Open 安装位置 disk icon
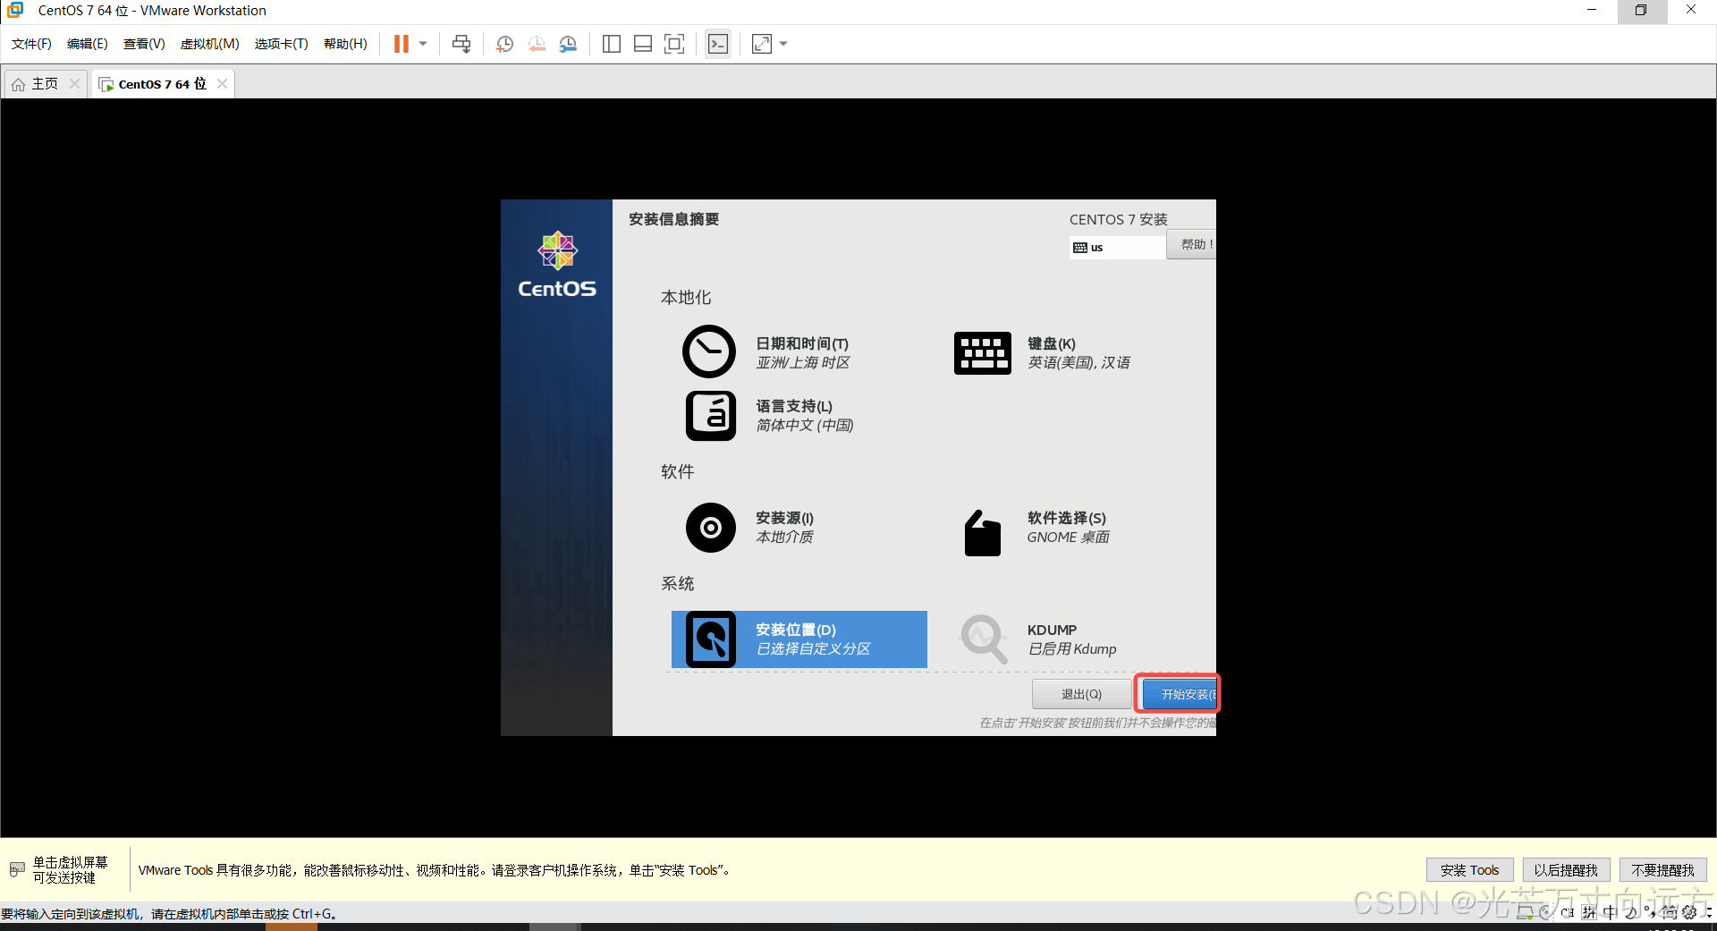 [x=711, y=639]
